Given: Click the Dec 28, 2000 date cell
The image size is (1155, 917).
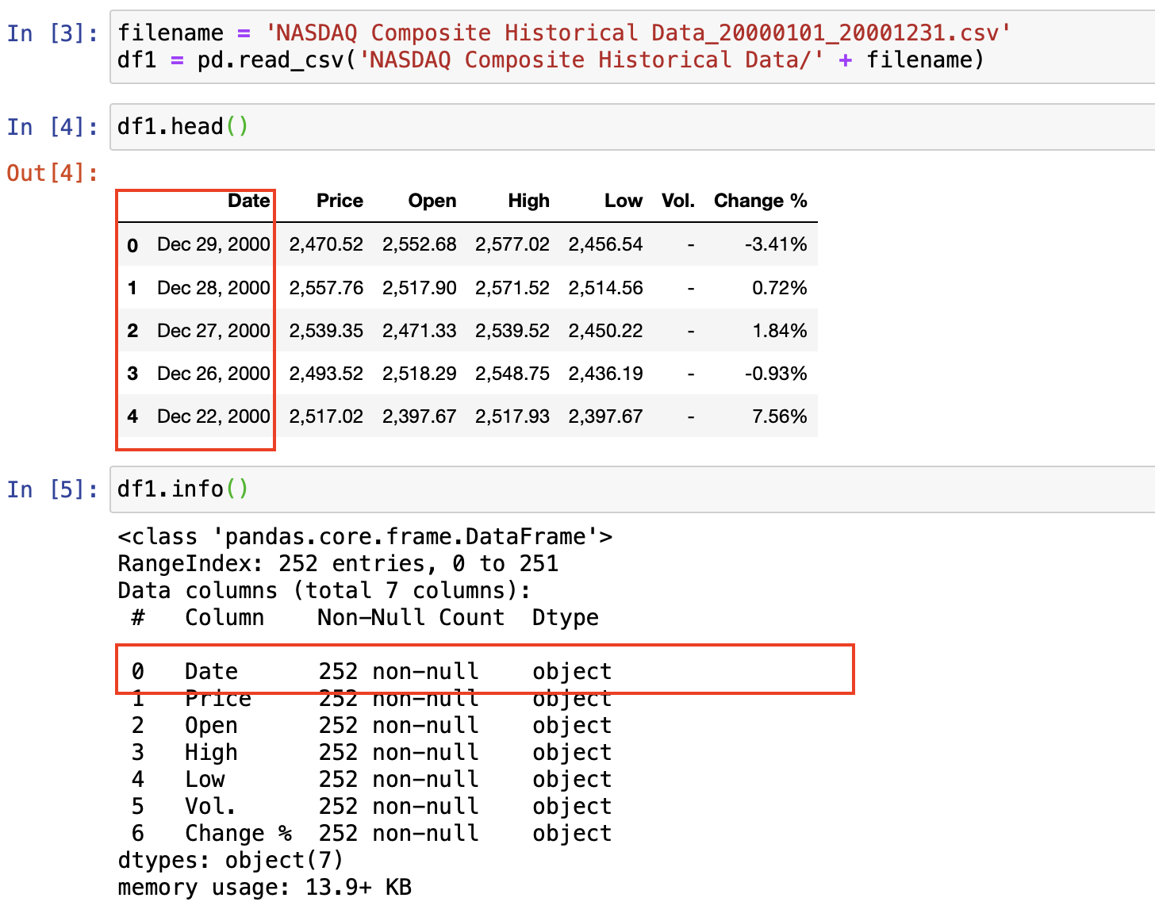Looking at the screenshot, I should [213, 287].
